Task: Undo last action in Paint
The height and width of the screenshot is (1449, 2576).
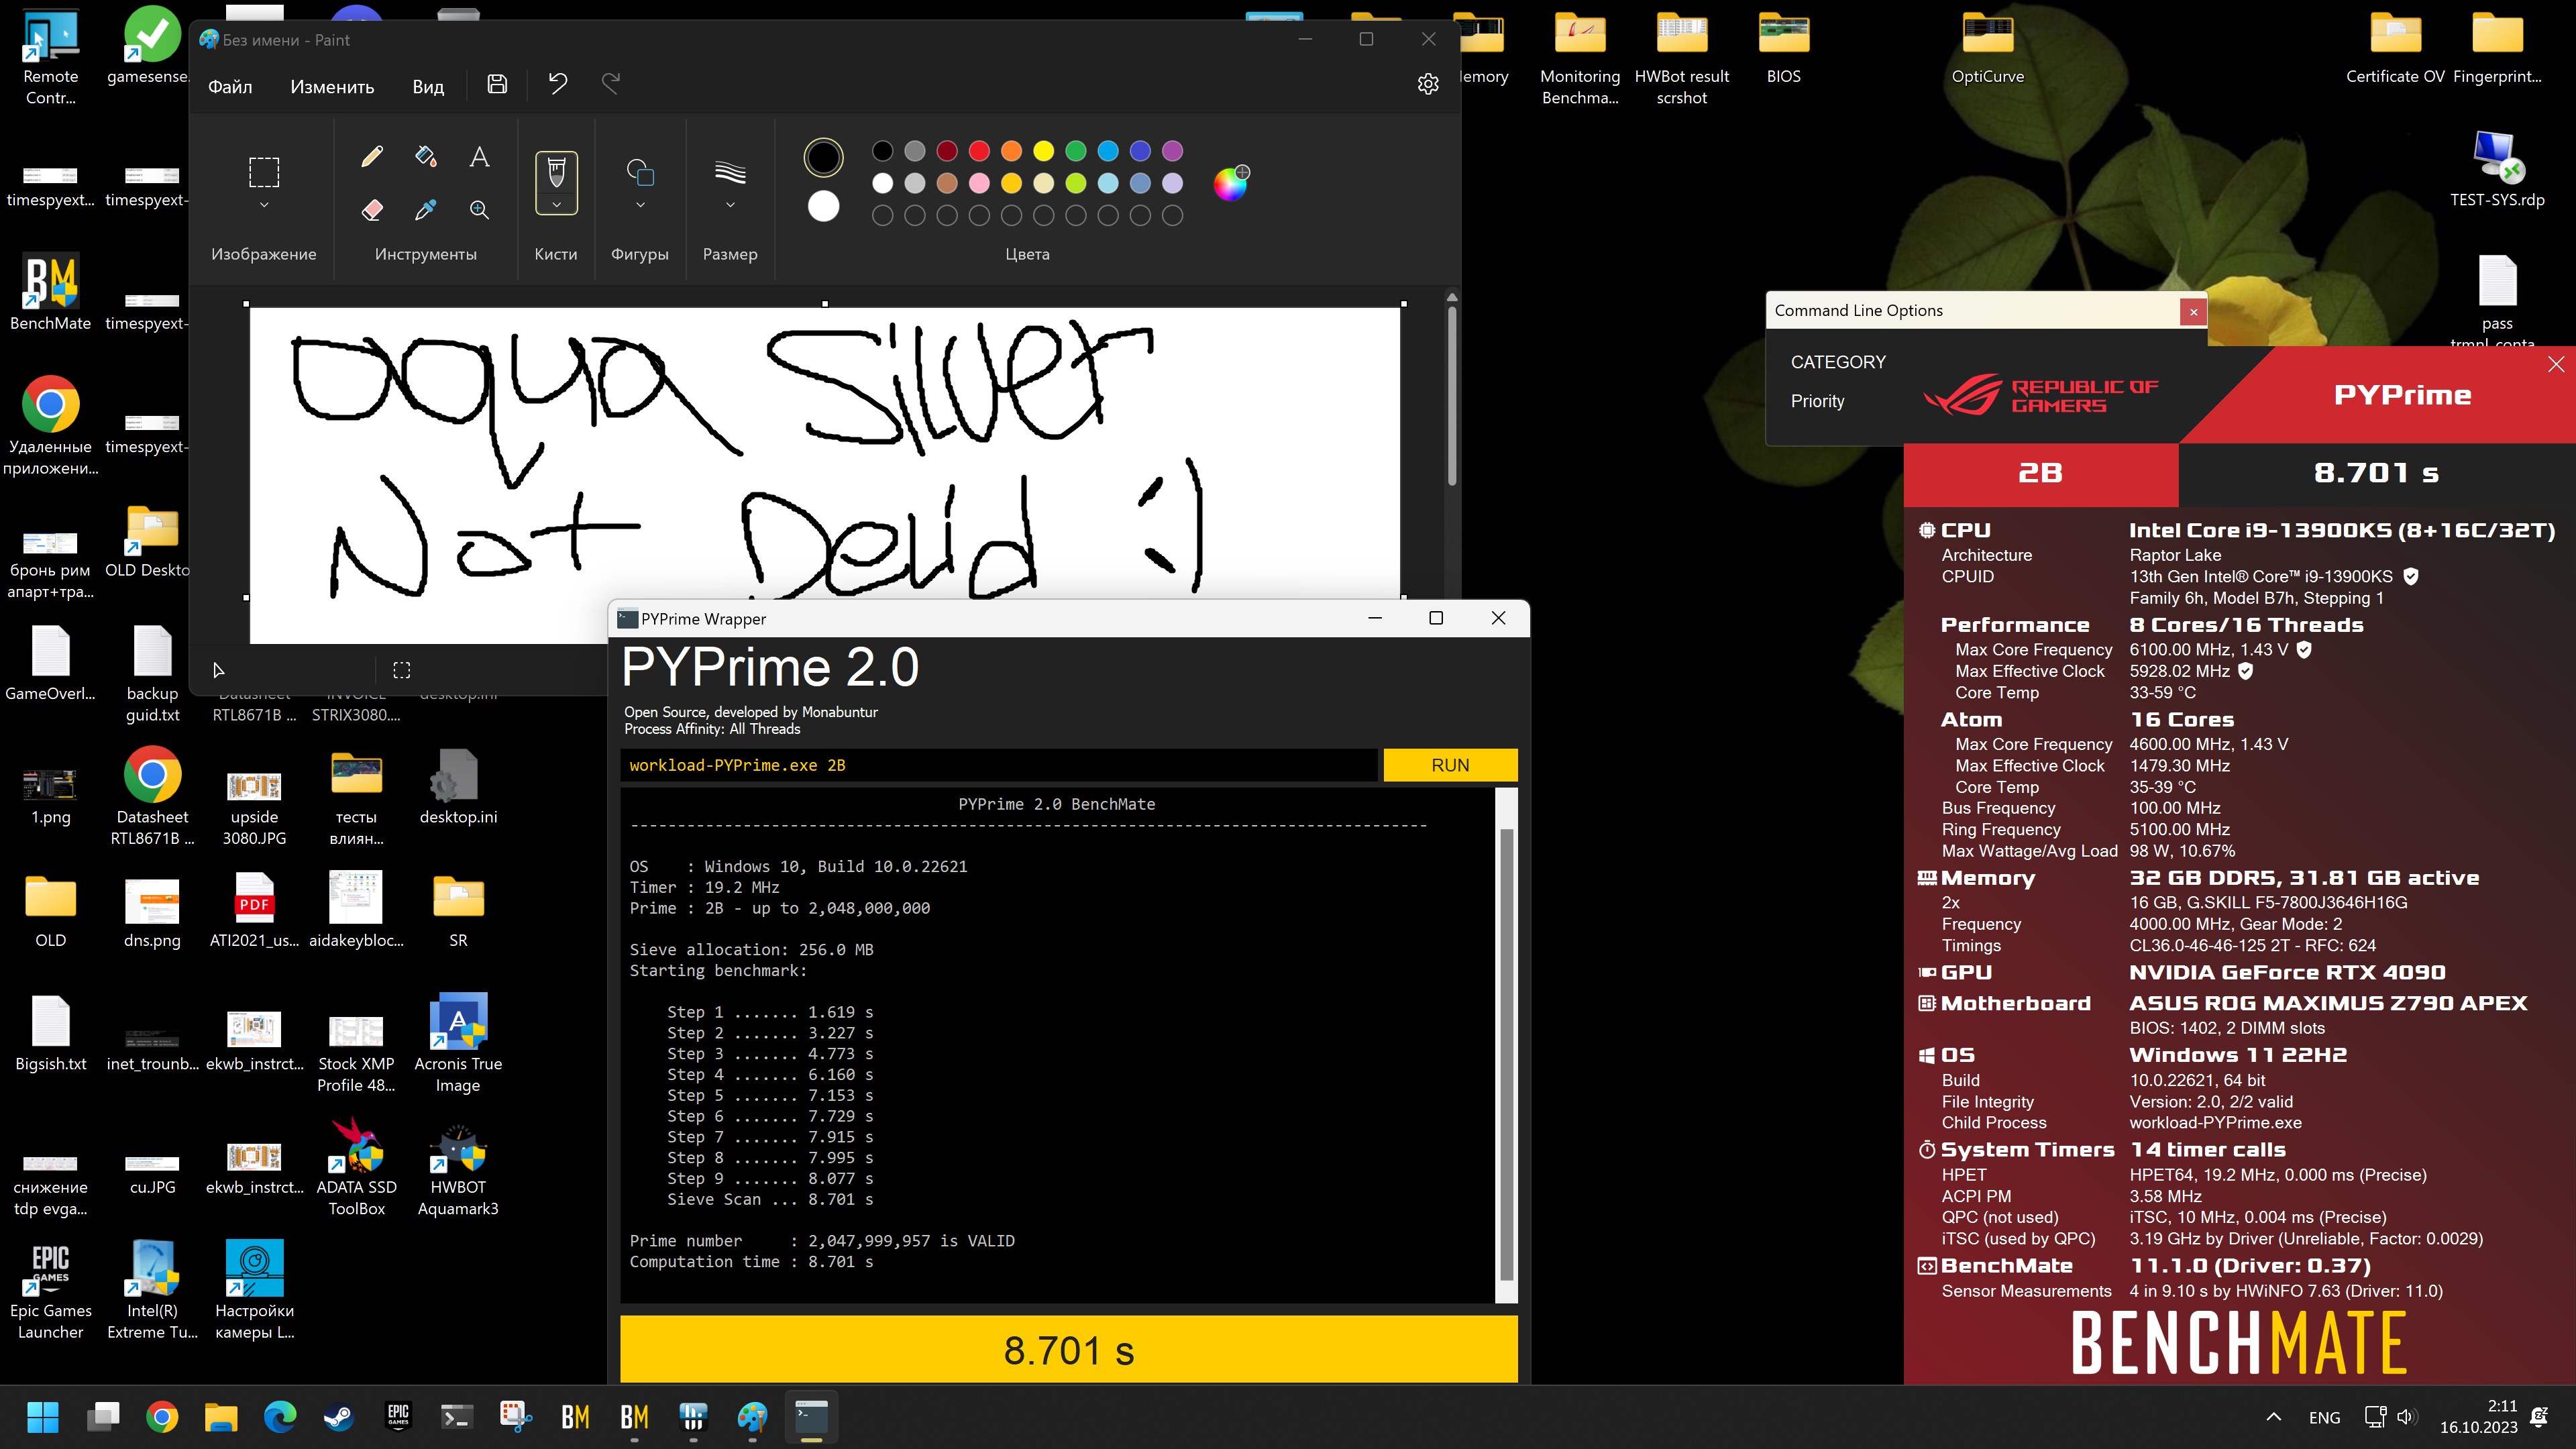Action: point(558,84)
